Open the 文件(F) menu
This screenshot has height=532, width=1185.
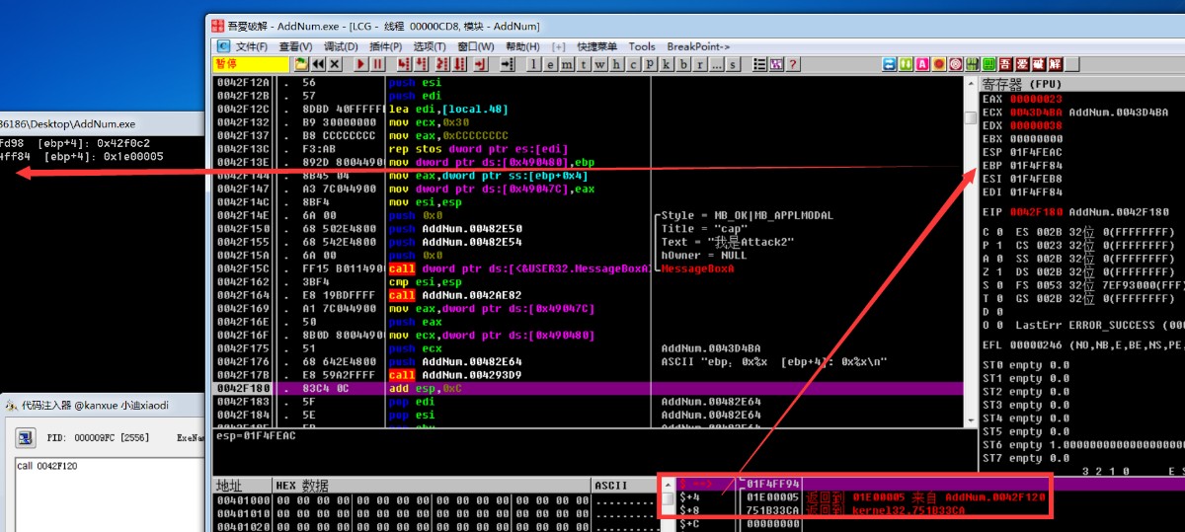pyautogui.click(x=251, y=46)
